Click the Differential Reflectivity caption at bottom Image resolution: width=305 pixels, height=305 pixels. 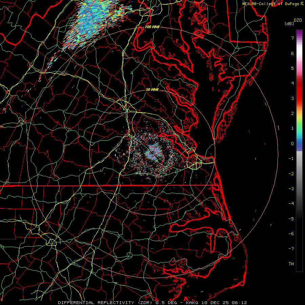pyautogui.click(x=152, y=303)
